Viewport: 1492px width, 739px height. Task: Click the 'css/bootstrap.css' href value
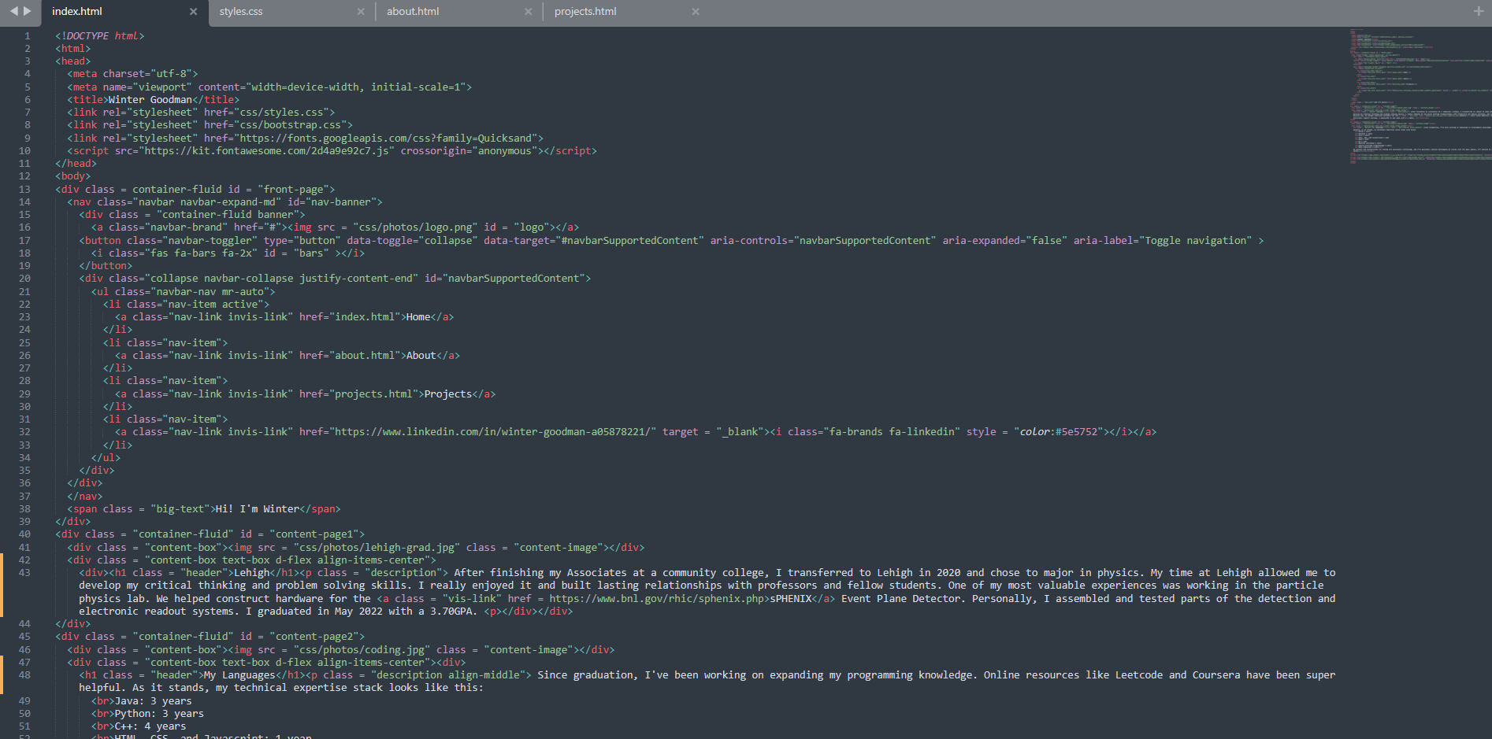(x=291, y=125)
